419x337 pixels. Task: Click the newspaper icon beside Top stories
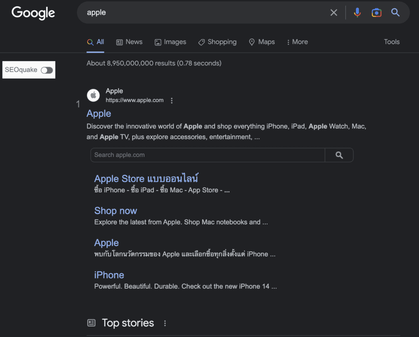tap(91, 323)
